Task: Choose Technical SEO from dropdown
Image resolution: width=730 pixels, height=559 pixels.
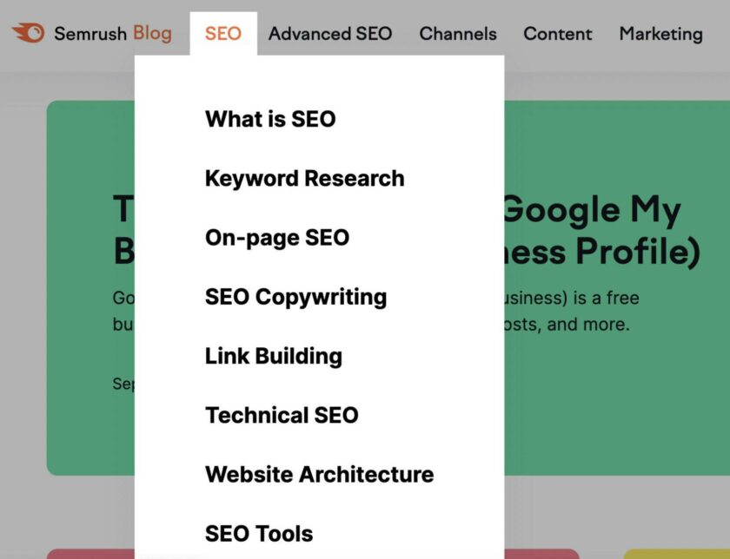Action: pyautogui.click(x=282, y=415)
